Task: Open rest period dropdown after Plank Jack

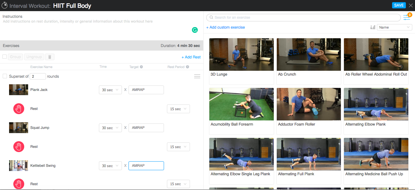Action: pyautogui.click(x=178, y=109)
